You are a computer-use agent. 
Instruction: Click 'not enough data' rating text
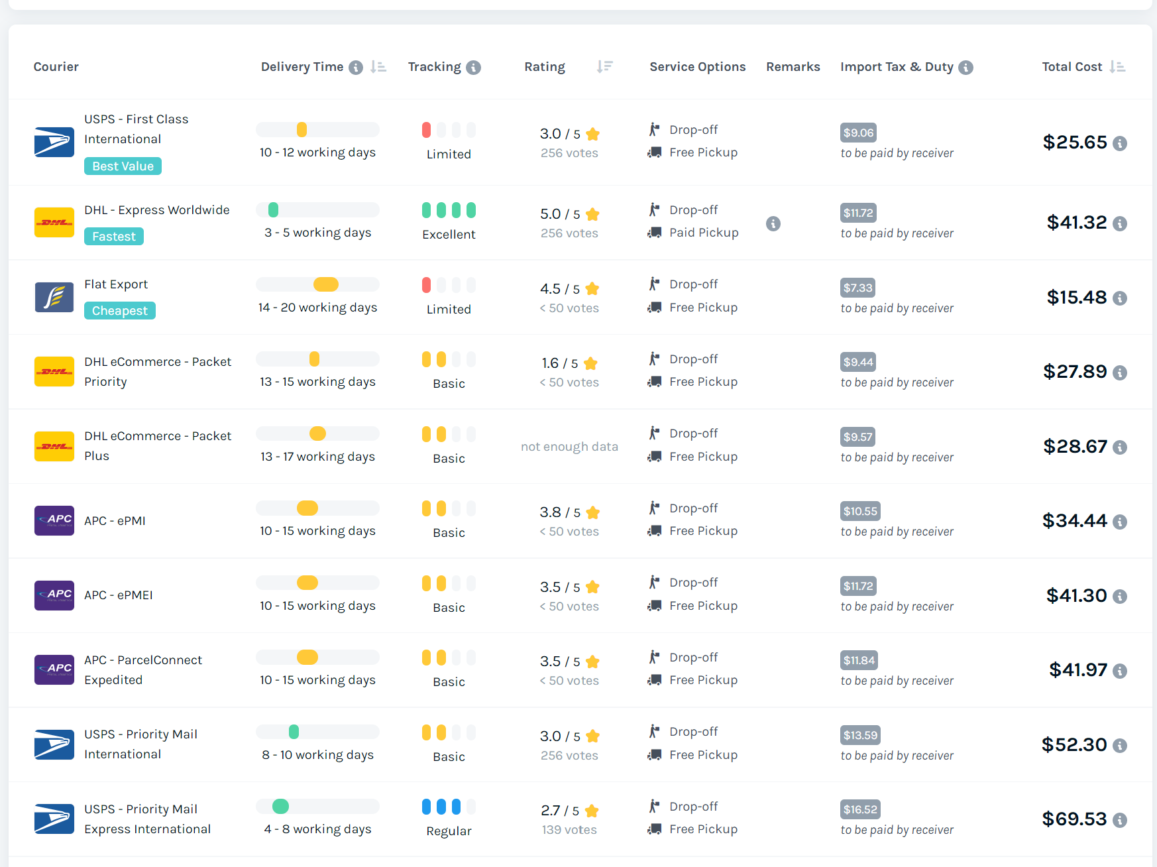569,447
